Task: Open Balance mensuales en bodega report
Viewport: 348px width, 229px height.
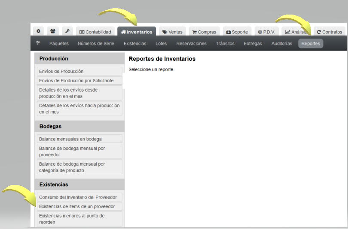Action: pos(79,139)
